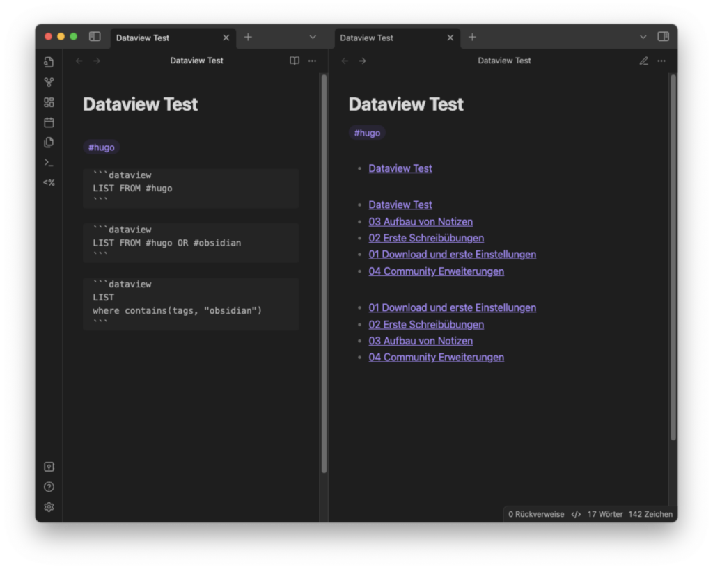Select the right pane Dataview Test tab
713x569 pixels.
point(397,38)
